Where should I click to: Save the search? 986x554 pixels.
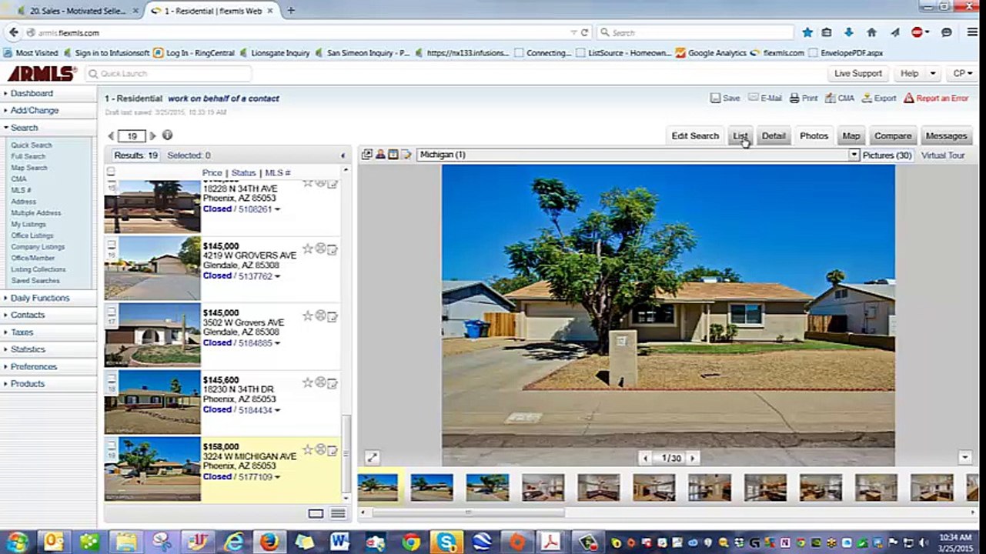[725, 98]
